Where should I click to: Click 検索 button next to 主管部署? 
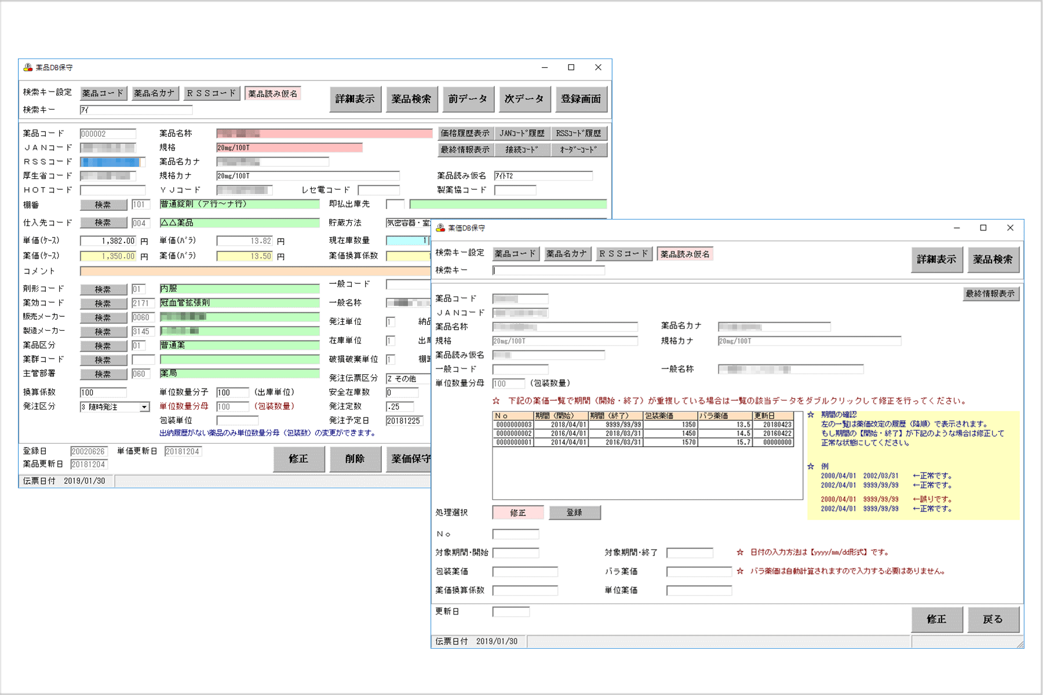tap(103, 374)
